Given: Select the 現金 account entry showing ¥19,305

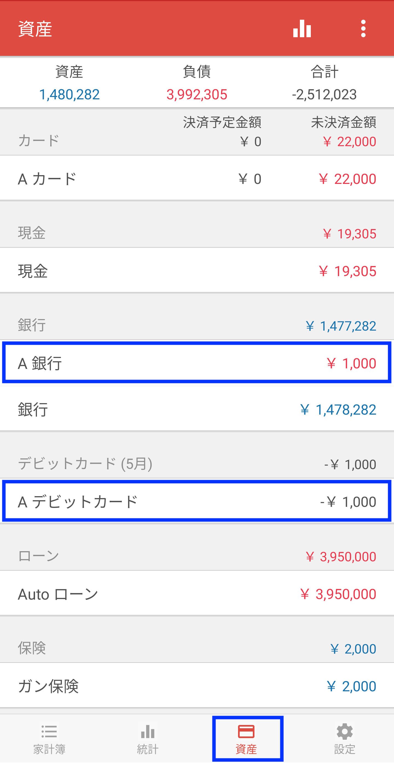Looking at the screenshot, I should [x=197, y=270].
